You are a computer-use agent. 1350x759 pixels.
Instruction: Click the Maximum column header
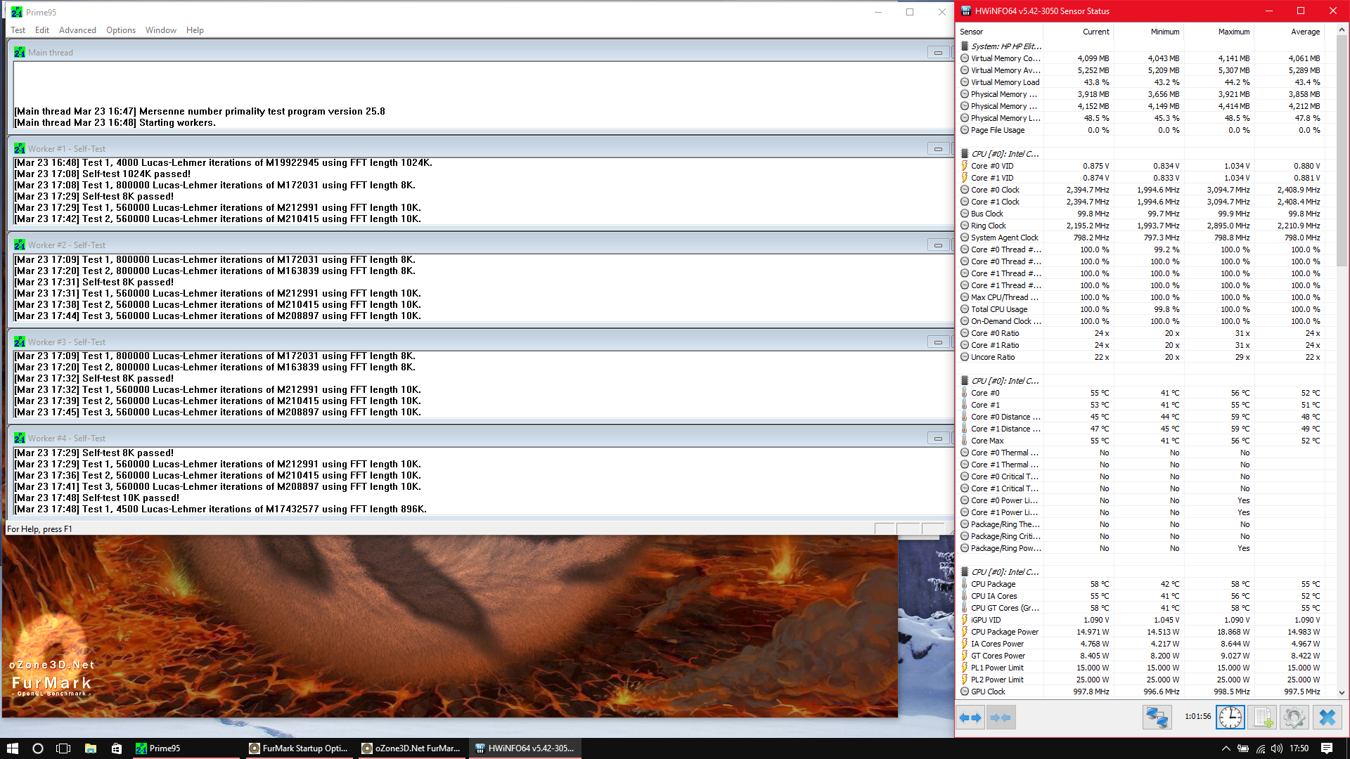coord(1219,32)
